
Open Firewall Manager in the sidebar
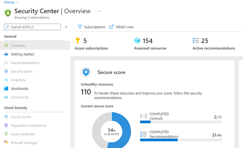(24, 143)
